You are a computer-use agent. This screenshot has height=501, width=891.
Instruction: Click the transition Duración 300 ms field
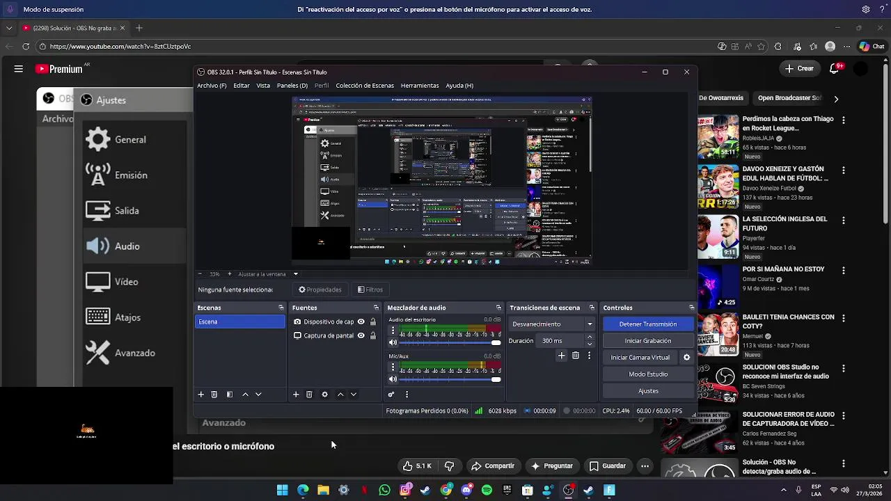[x=561, y=341]
